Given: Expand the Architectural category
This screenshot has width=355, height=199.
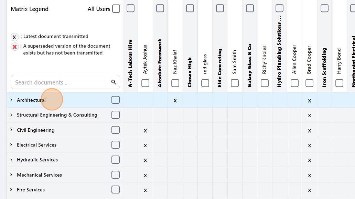Looking at the screenshot, I should [x=11, y=100].
